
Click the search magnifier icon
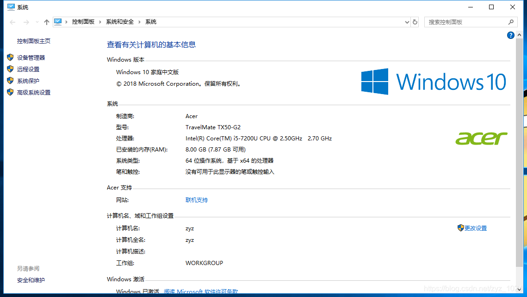point(511,22)
